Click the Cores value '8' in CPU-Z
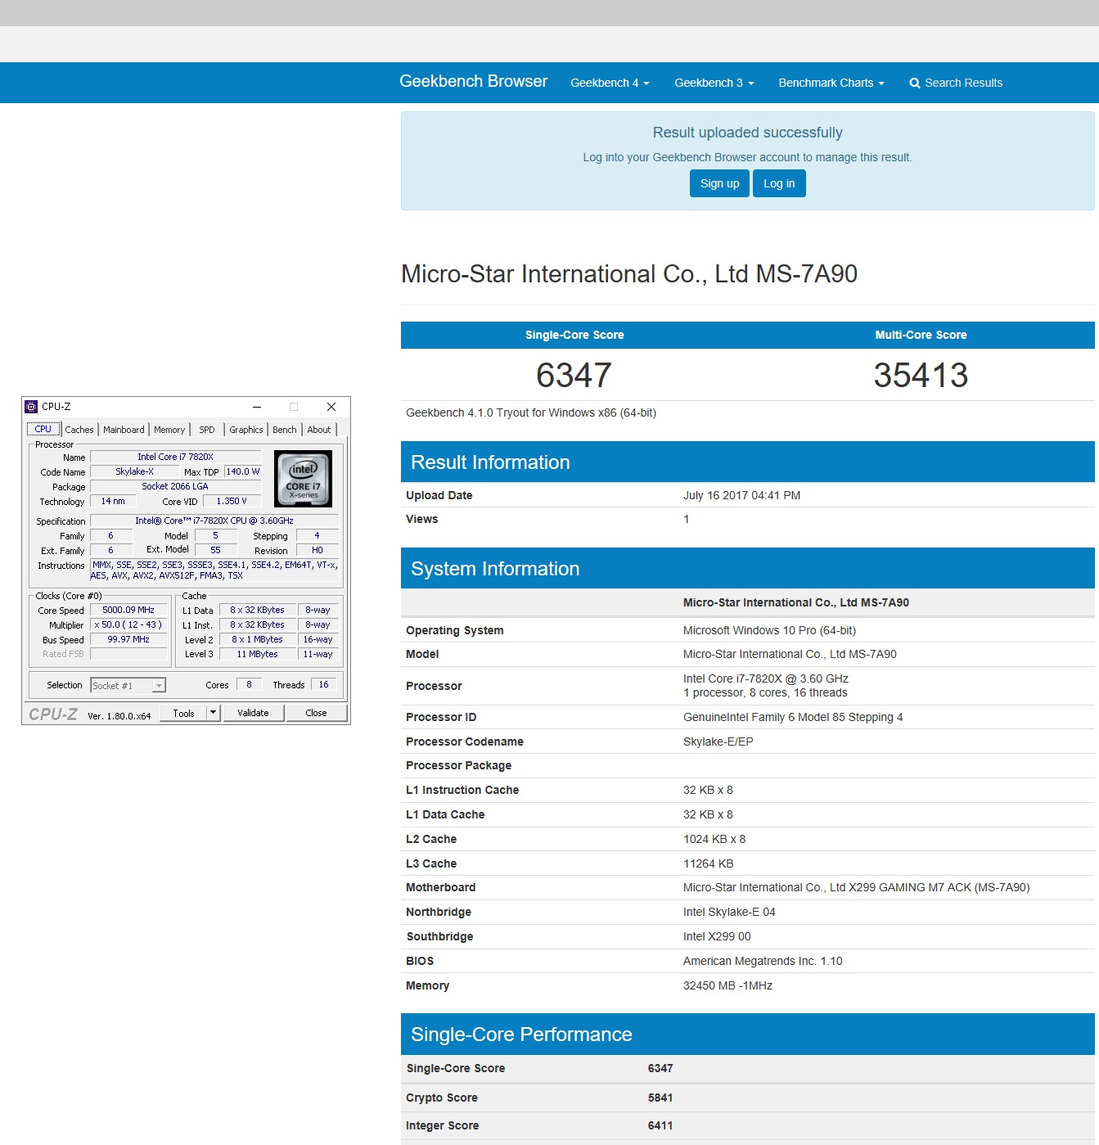Image resolution: width=1099 pixels, height=1145 pixels. (x=250, y=684)
